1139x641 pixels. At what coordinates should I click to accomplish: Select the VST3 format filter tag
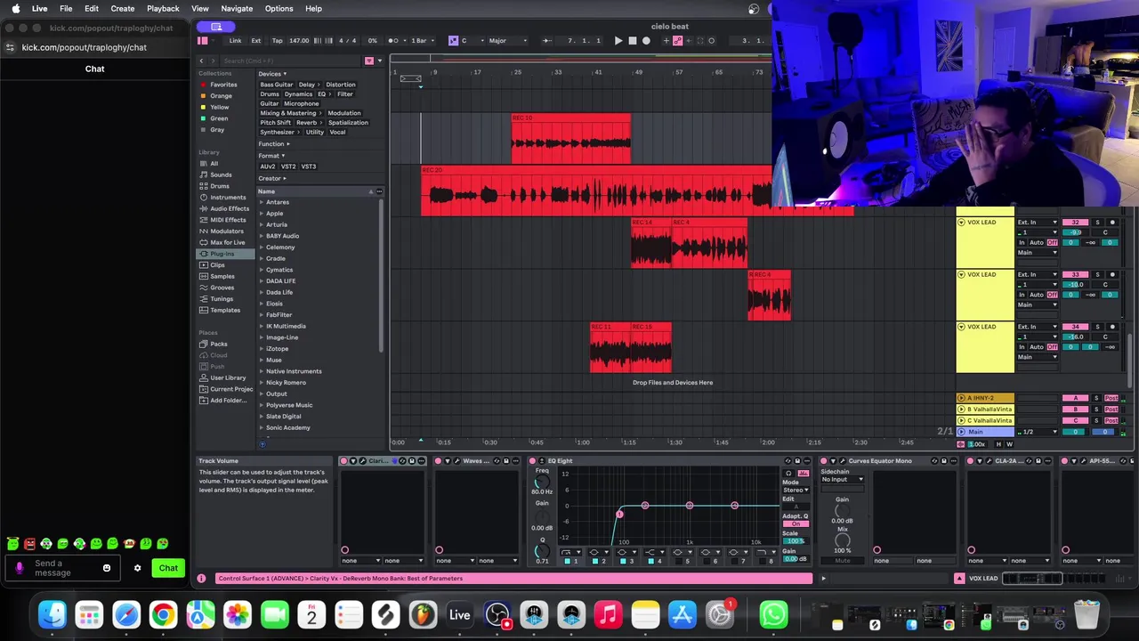tap(309, 166)
